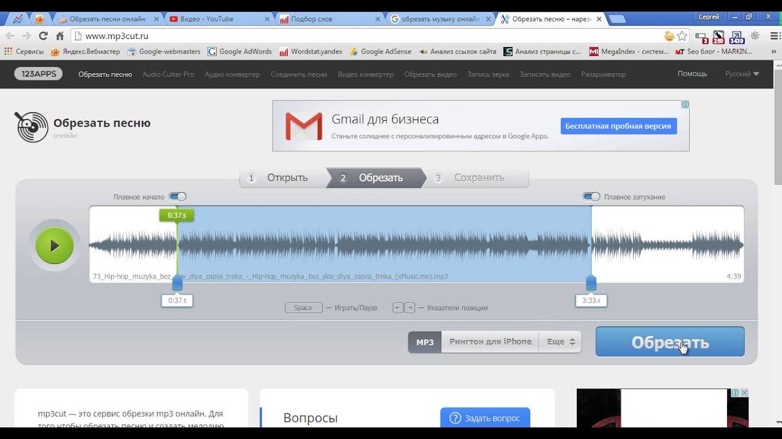Viewport: 782px width, 439px height.
Task: Click the Задать вопрос button
Action: click(x=485, y=418)
